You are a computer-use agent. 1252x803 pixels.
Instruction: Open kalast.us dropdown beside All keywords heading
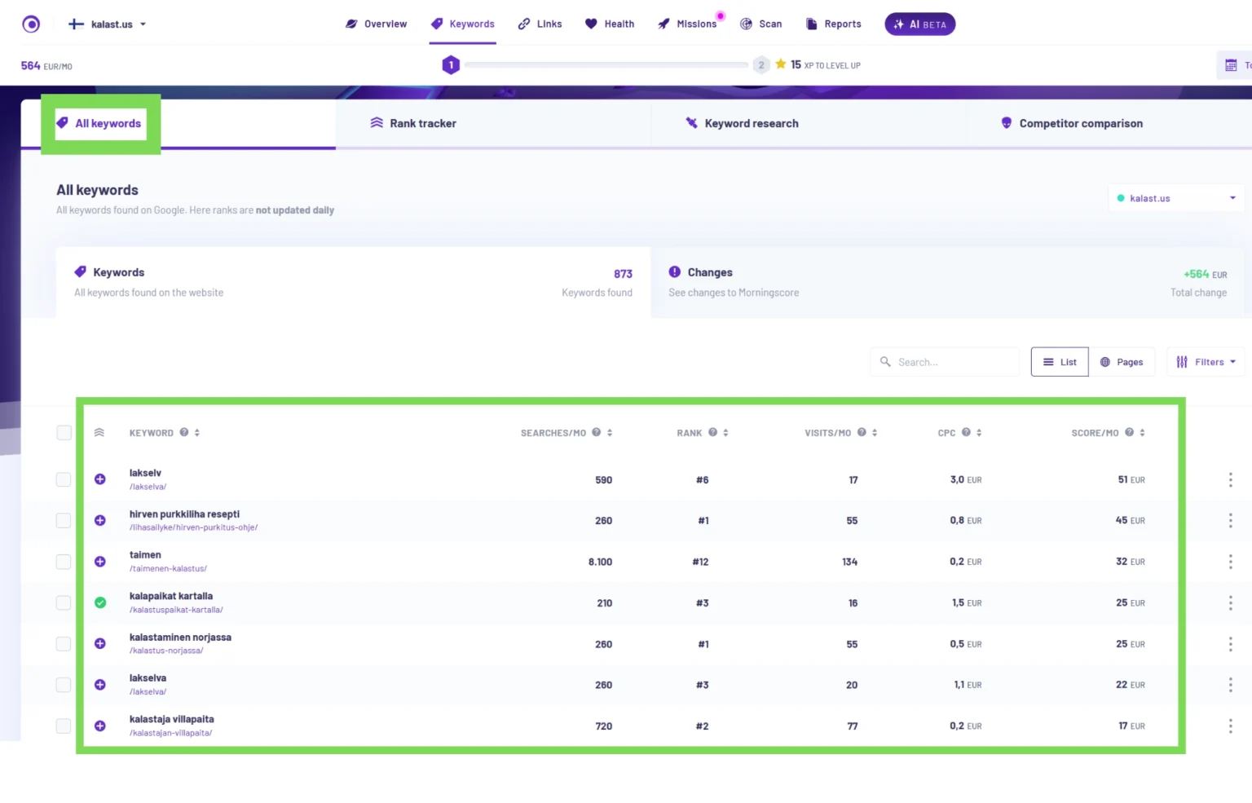[x=1175, y=198]
